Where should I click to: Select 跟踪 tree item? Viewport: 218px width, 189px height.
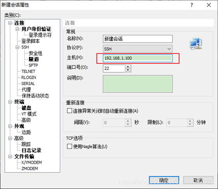click(26, 144)
